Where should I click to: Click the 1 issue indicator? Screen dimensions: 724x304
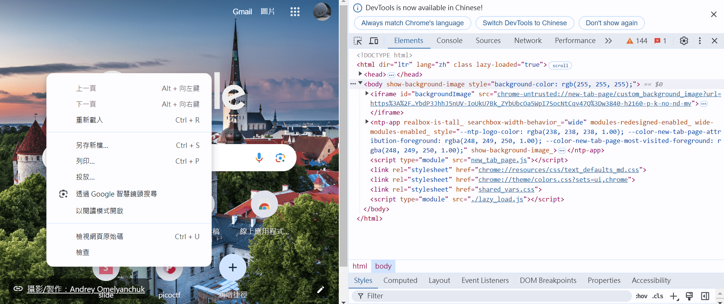(x=660, y=41)
